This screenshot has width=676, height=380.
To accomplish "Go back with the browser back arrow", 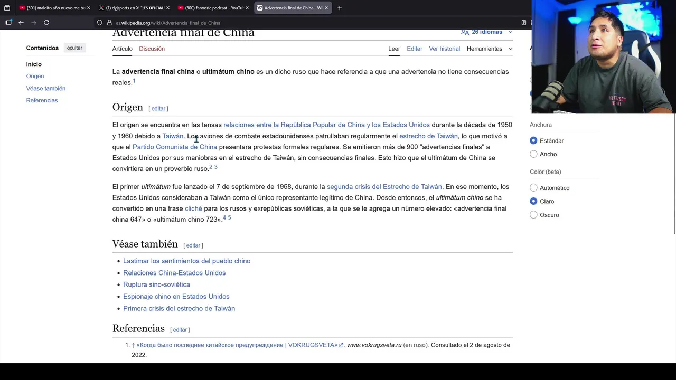I will (x=21, y=23).
